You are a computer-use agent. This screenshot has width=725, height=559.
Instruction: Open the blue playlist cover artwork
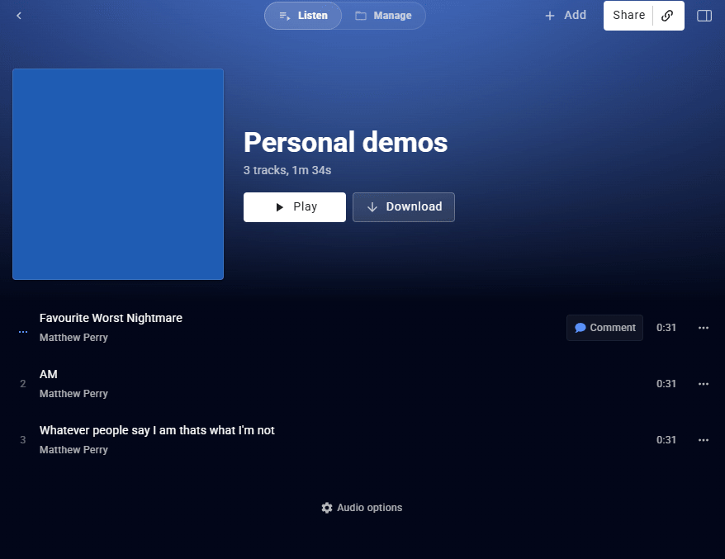[118, 174]
